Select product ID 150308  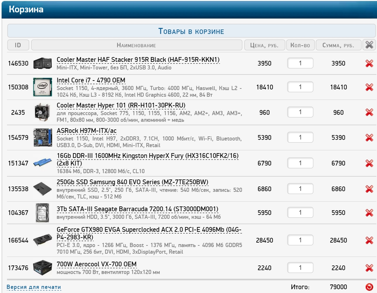(18, 87)
